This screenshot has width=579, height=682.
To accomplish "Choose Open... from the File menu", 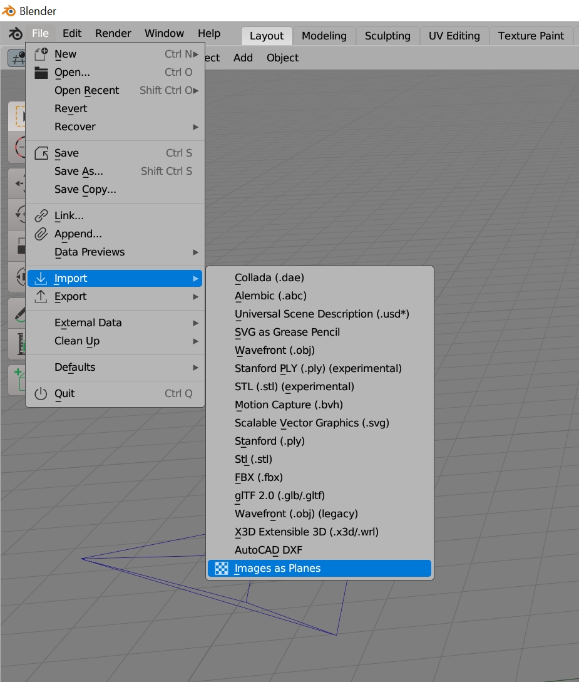I will click(x=115, y=72).
